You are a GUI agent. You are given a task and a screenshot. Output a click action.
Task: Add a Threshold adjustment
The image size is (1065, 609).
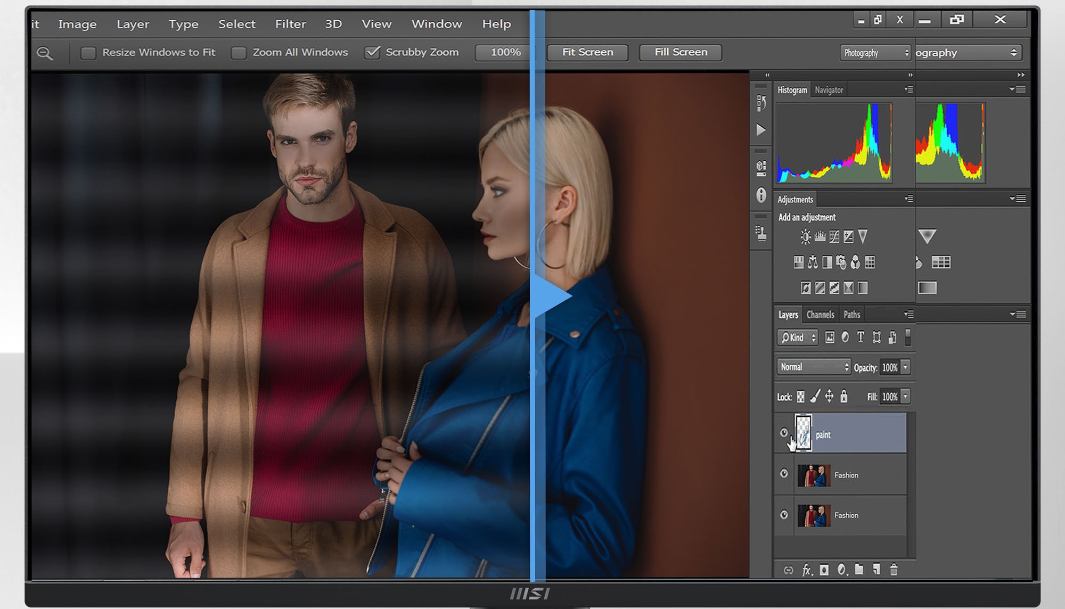tap(834, 288)
